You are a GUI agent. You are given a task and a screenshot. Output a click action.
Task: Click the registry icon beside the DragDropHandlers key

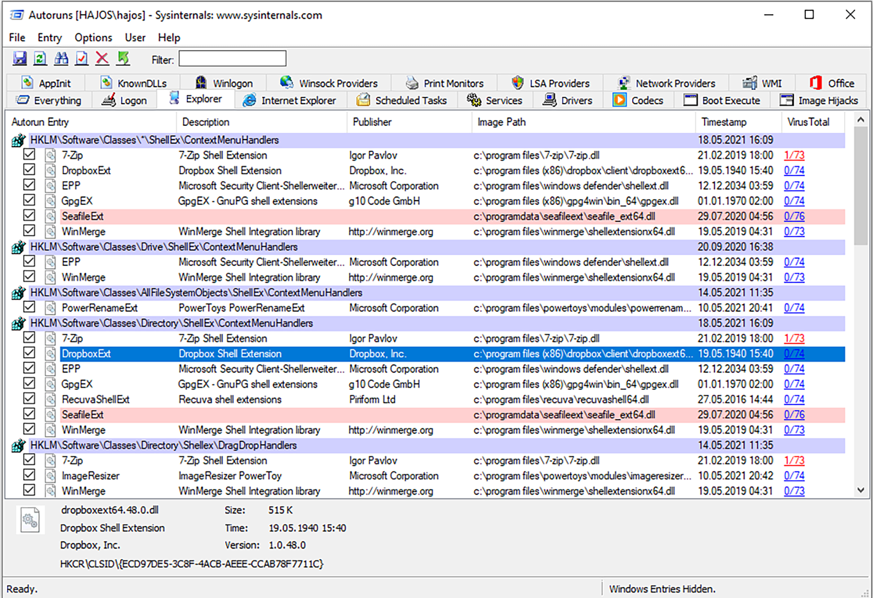point(18,446)
